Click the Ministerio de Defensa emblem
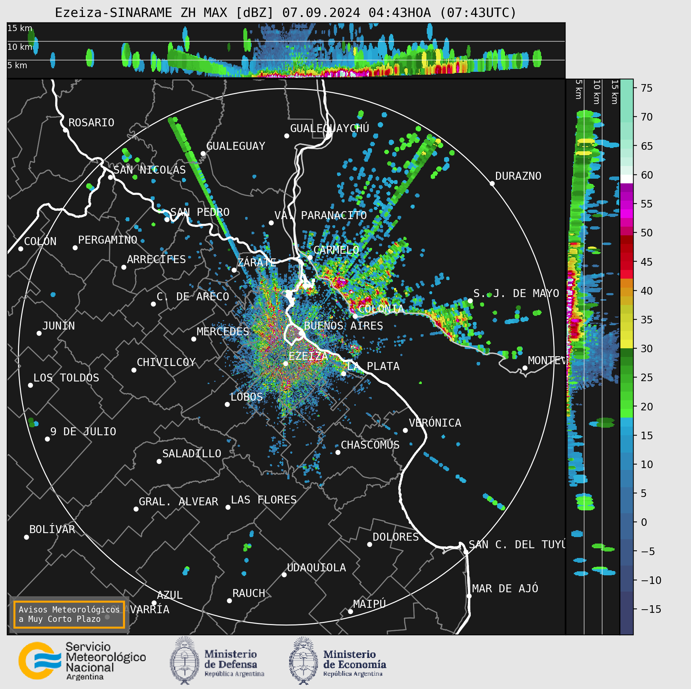The width and height of the screenshot is (691, 689). (185, 660)
